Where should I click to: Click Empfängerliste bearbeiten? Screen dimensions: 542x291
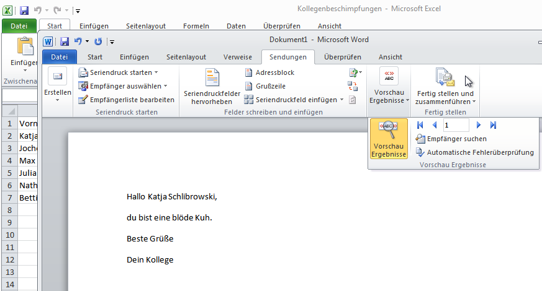coord(126,100)
